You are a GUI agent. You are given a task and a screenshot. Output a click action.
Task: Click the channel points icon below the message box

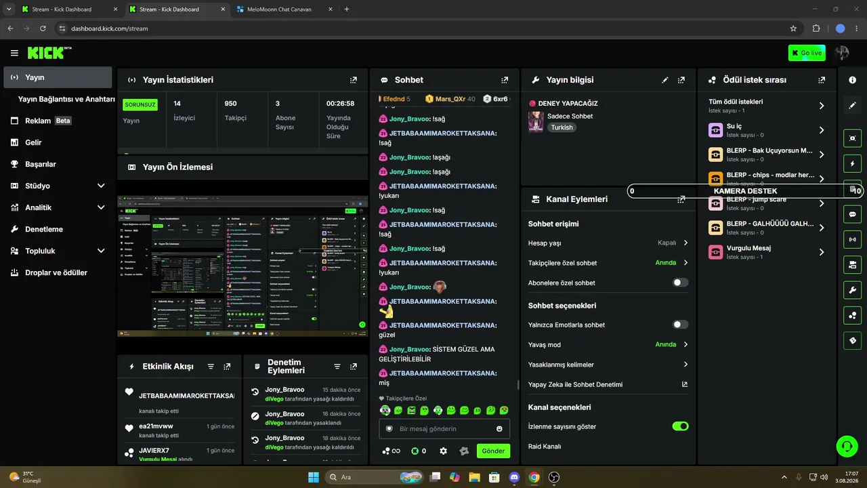tap(390, 451)
